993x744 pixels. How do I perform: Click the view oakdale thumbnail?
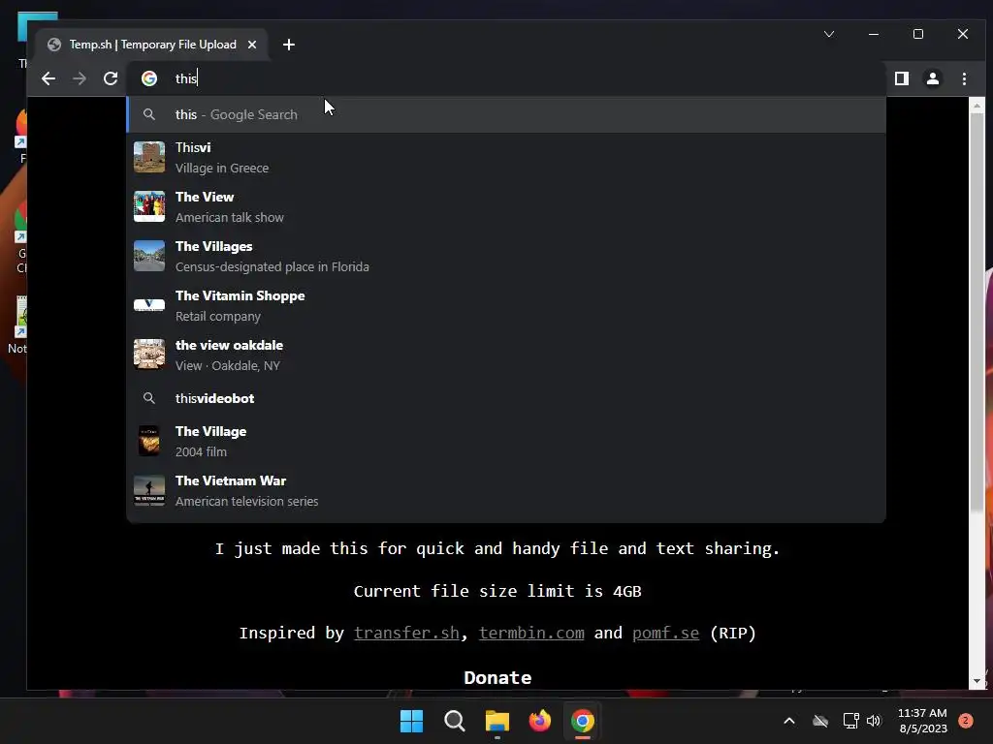click(x=149, y=355)
